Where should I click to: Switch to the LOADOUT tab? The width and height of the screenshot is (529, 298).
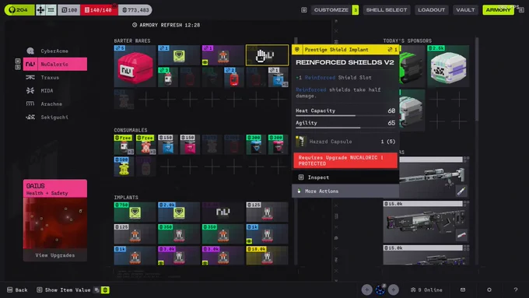[431, 10]
